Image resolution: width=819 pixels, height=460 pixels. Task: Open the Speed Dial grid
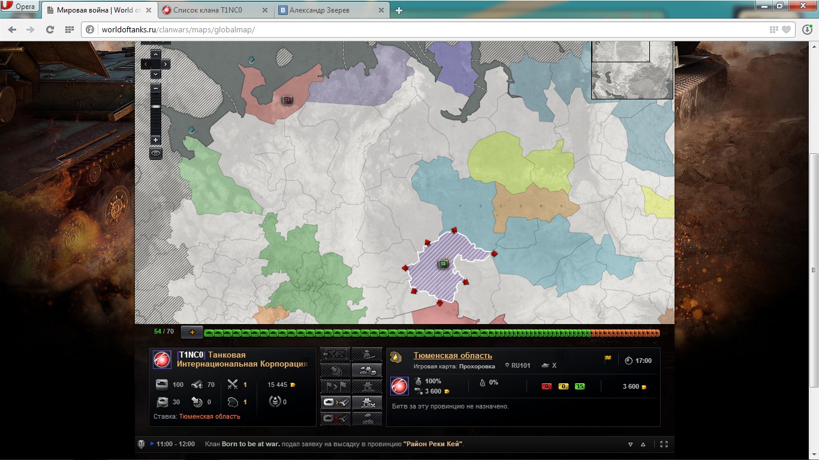click(69, 29)
